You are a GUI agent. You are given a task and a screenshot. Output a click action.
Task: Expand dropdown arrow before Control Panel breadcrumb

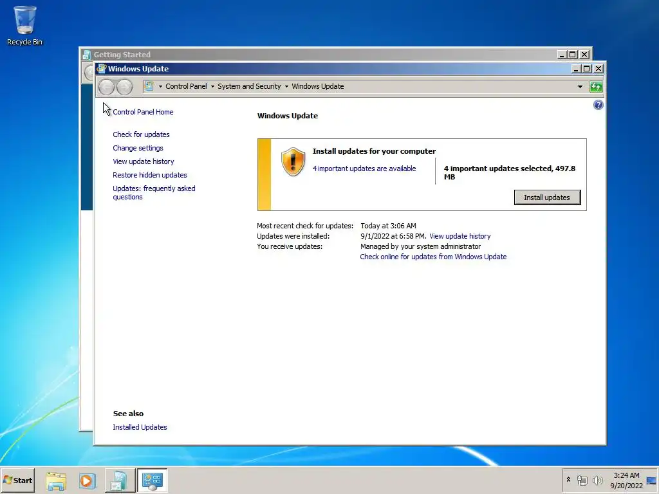pos(160,87)
